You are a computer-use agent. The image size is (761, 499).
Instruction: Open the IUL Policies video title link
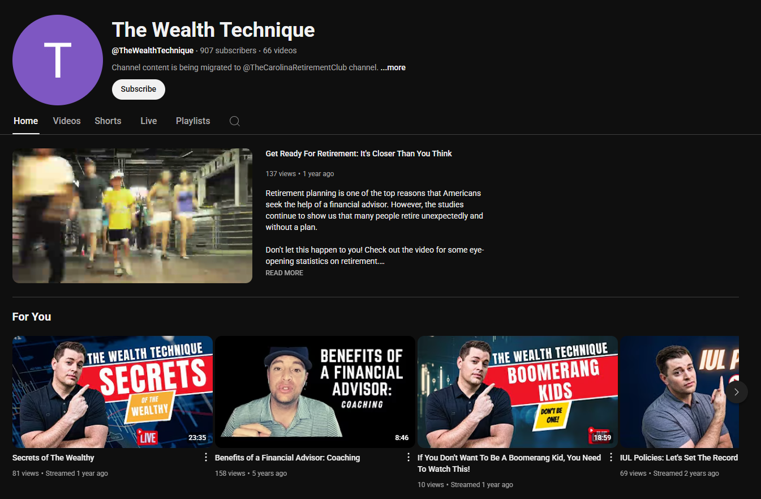click(679, 458)
